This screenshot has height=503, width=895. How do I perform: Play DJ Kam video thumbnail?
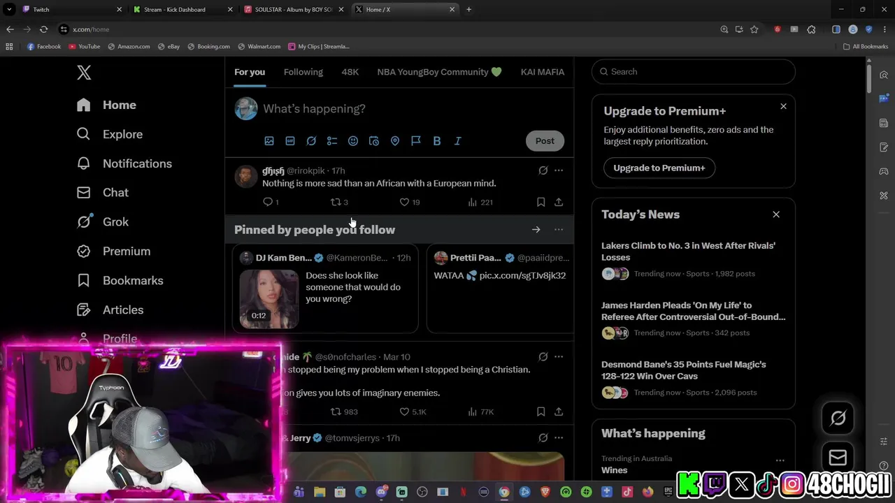click(269, 299)
